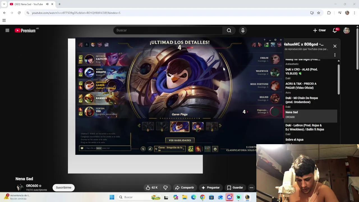Select the skin thumbnail right of Pingu
This screenshot has width=359, height=202.
point(198,127)
